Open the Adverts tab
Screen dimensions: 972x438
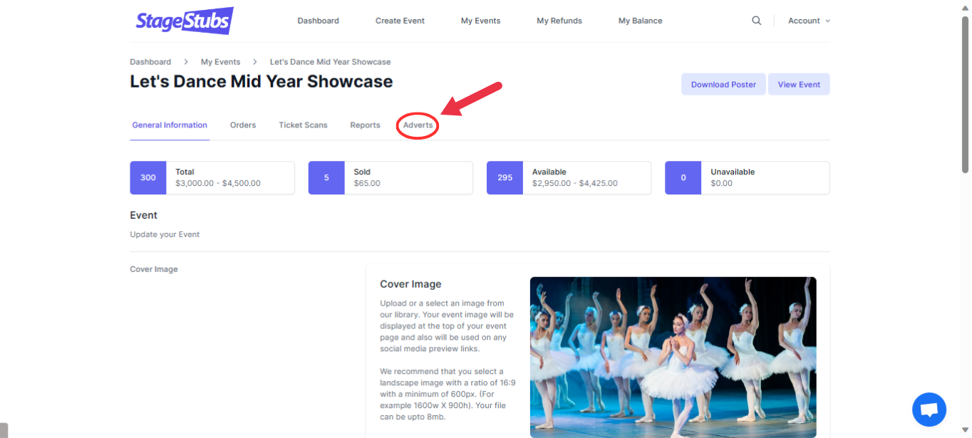[x=418, y=125]
